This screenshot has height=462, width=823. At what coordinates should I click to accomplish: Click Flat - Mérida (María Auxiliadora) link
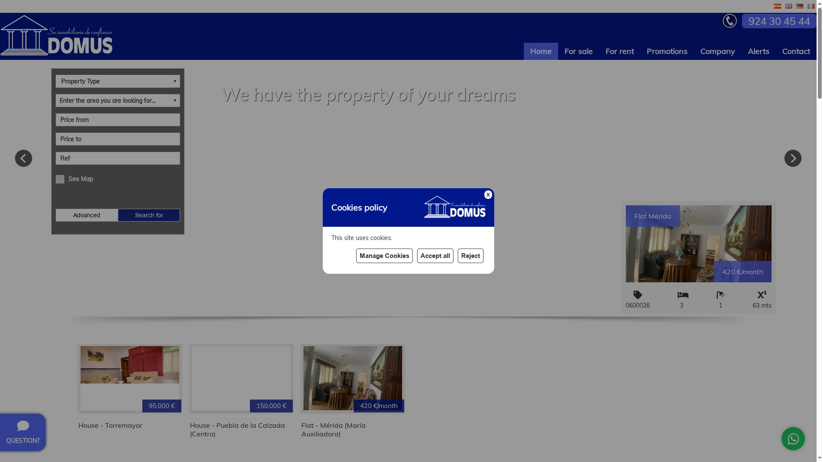coord(333,429)
